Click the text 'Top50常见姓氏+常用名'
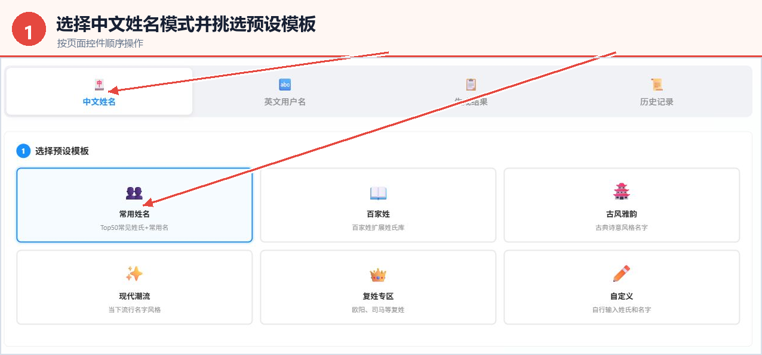The image size is (762, 355). (x=134, y=228)
